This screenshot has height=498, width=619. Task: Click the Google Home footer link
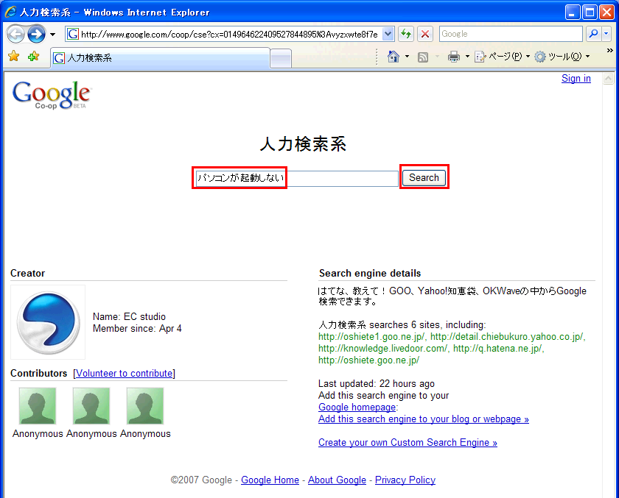click(270, 480)
